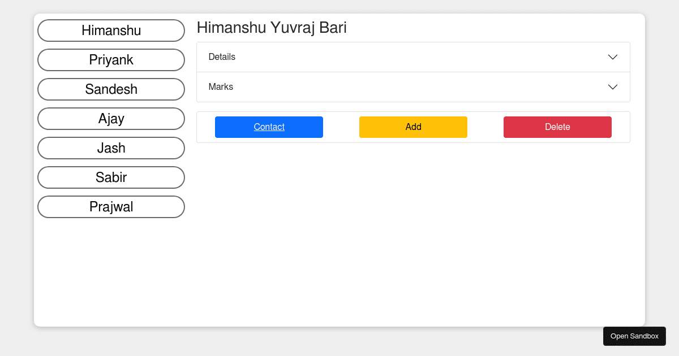This screenshot has height=356, width=679.
Task: Open the blue Contact link
Action: [x=269, y=127]
